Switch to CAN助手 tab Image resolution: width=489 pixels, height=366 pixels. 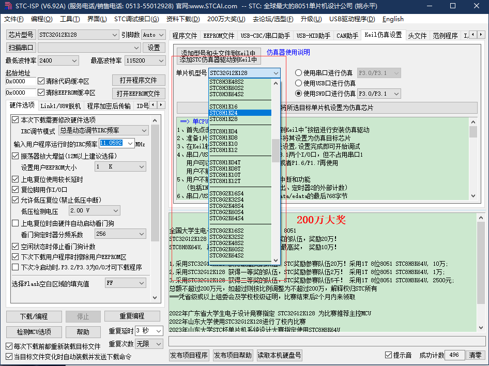click(347, 36)
